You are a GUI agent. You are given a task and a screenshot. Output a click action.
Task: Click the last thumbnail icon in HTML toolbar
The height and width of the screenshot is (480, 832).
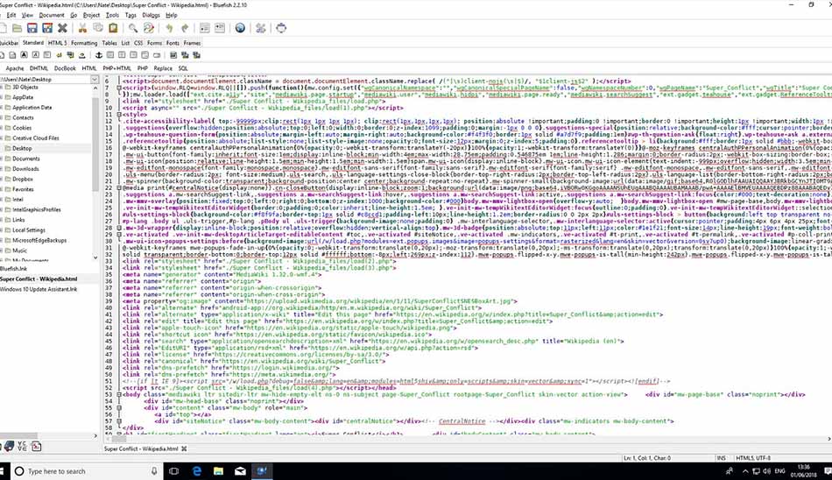[x=197, y=54]
